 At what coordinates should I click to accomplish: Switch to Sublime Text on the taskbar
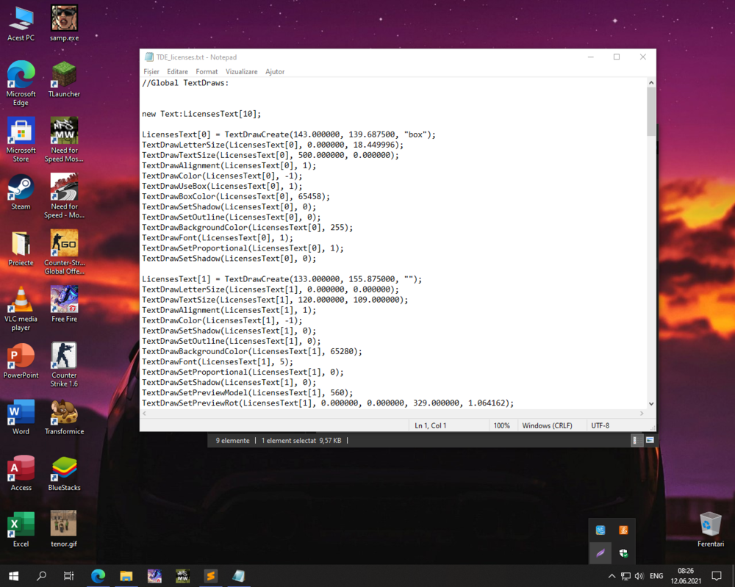point(210,576)
